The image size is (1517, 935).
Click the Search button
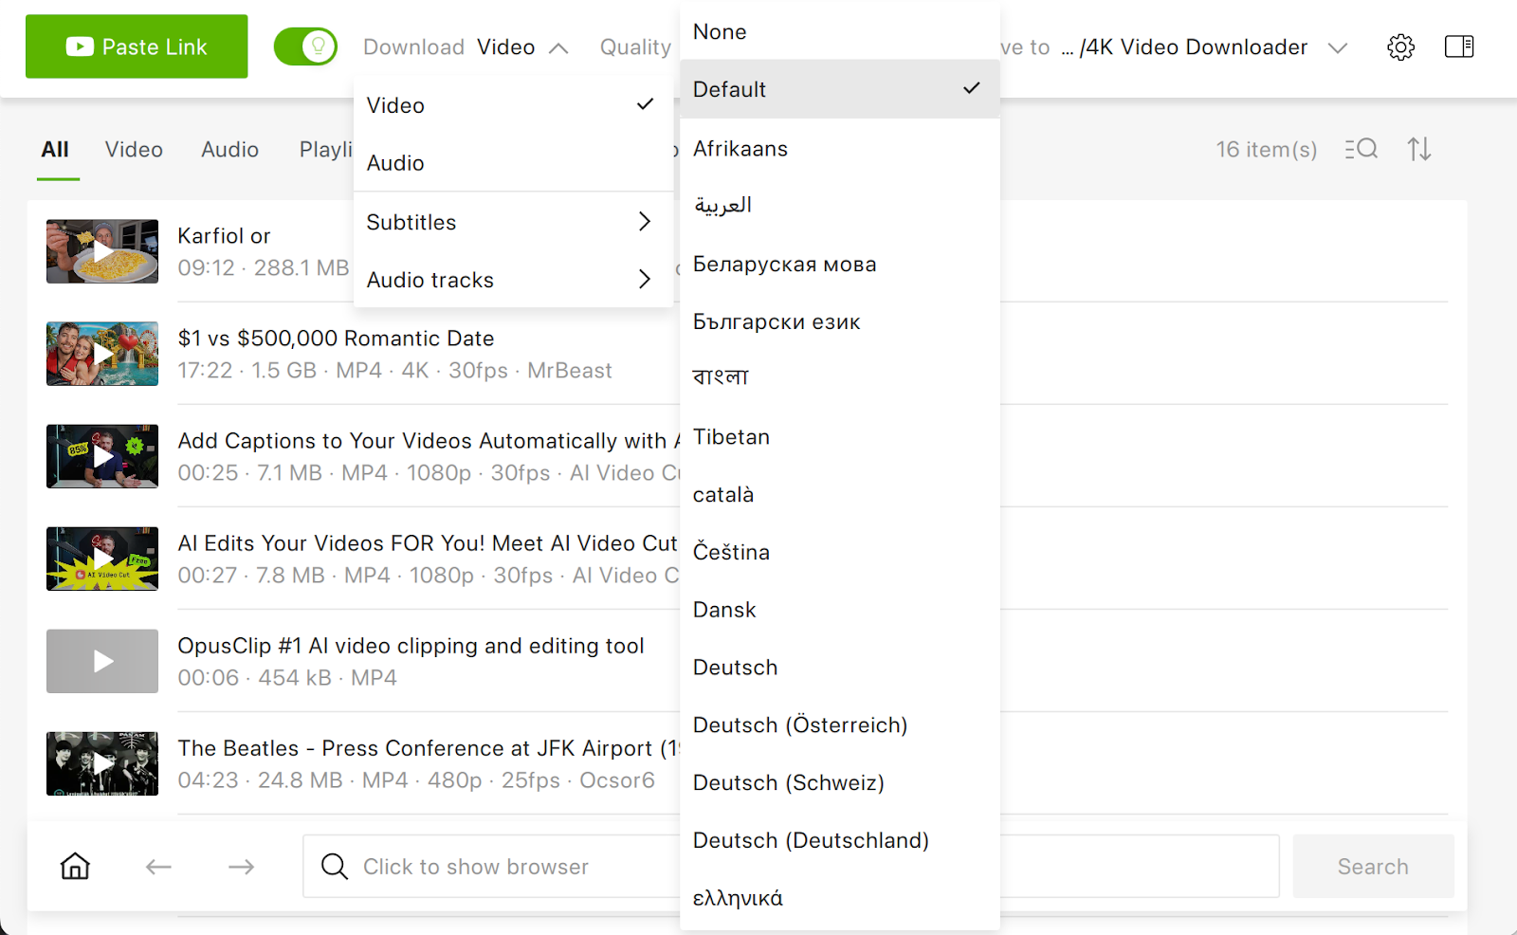(1373, 866)
